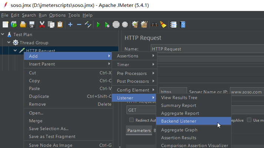Switch to the Parameters tab
Viewport: 264px width, 148px height.
click(139, 131)
